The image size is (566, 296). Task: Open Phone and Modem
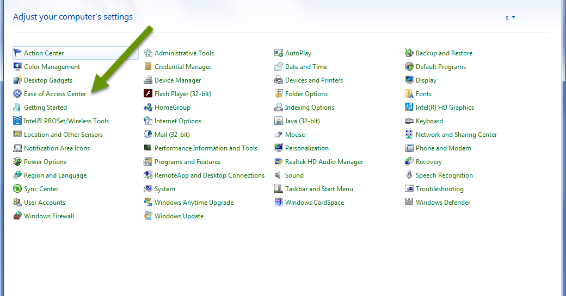444,148
